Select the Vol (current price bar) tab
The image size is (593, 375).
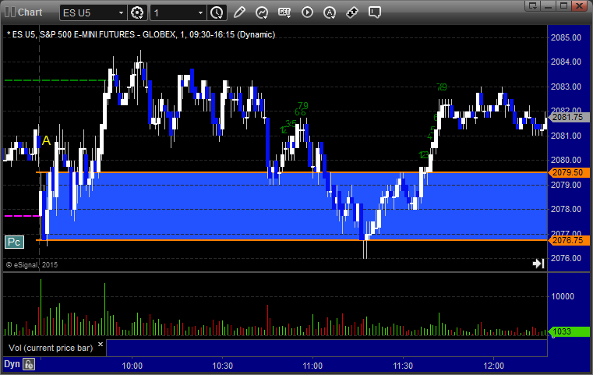(51, 348)
